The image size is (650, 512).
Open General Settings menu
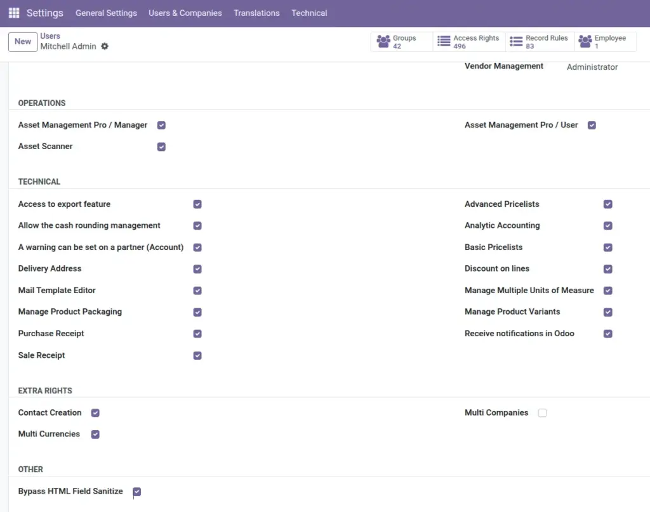coord(106,13)
